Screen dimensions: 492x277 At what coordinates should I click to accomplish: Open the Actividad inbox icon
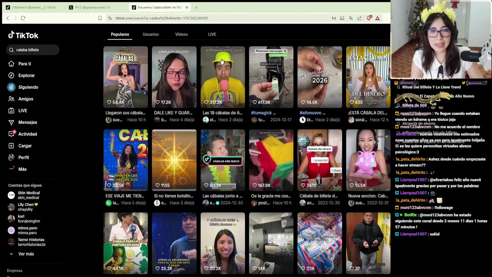tap(11, 134)
